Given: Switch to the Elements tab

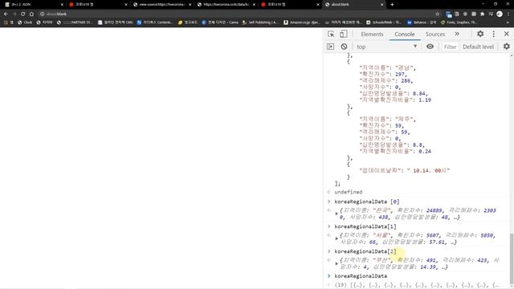Looking at the screenshot, I should (x=372, y=34).
